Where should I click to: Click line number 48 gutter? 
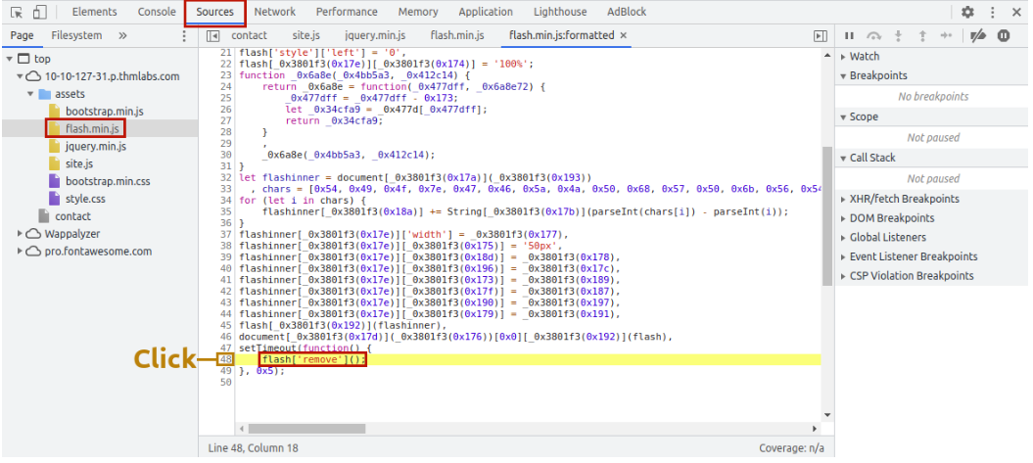tap(226, 360)
